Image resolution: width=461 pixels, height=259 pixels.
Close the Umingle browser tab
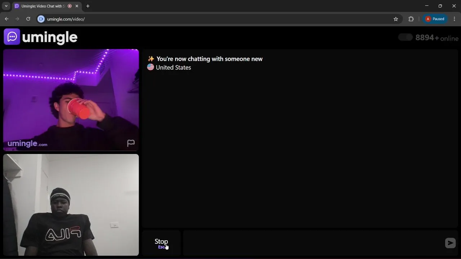pyautogui.click(x=77, y=6)
